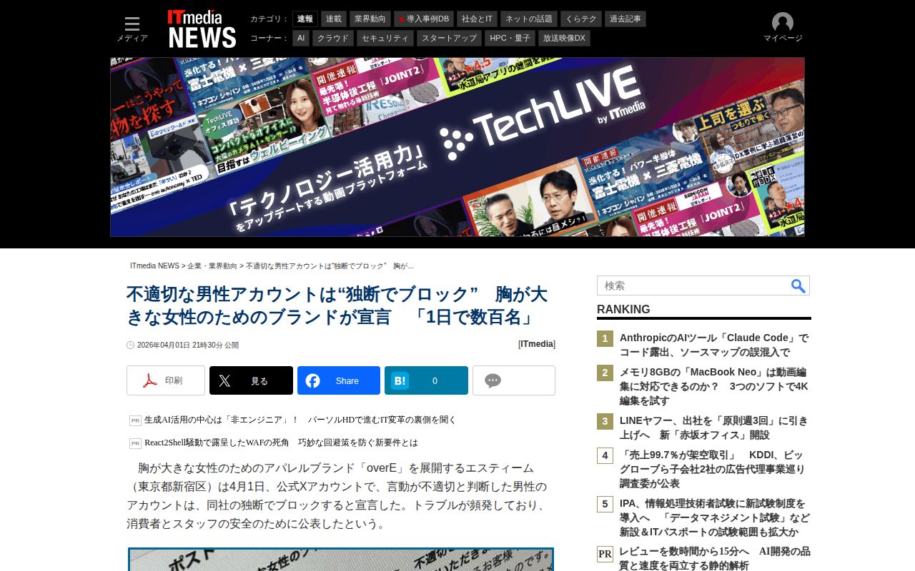Open the くらテク category
915x571 pixels.
tap(581, 19)
